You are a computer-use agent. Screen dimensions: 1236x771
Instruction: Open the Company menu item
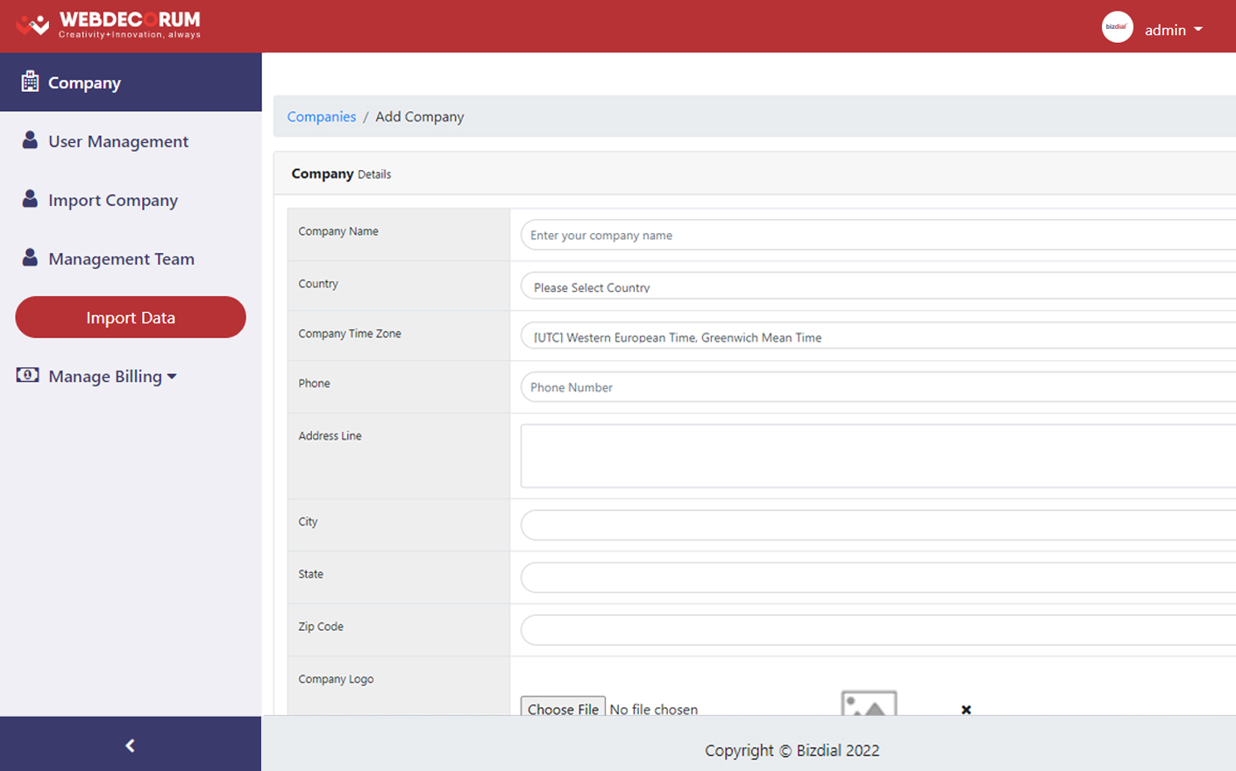(131, 82)
